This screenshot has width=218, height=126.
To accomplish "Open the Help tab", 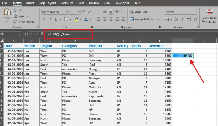I will [x=137, y=3].
